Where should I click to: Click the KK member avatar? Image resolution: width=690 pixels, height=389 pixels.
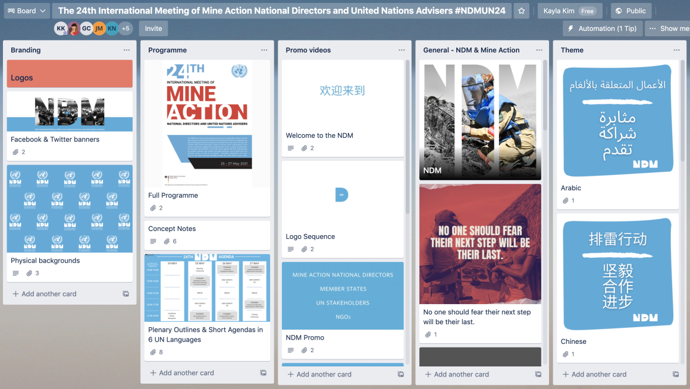click(x=61, y=29)
